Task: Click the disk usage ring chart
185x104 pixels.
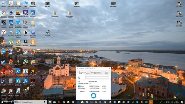Action: coord(93,96)
